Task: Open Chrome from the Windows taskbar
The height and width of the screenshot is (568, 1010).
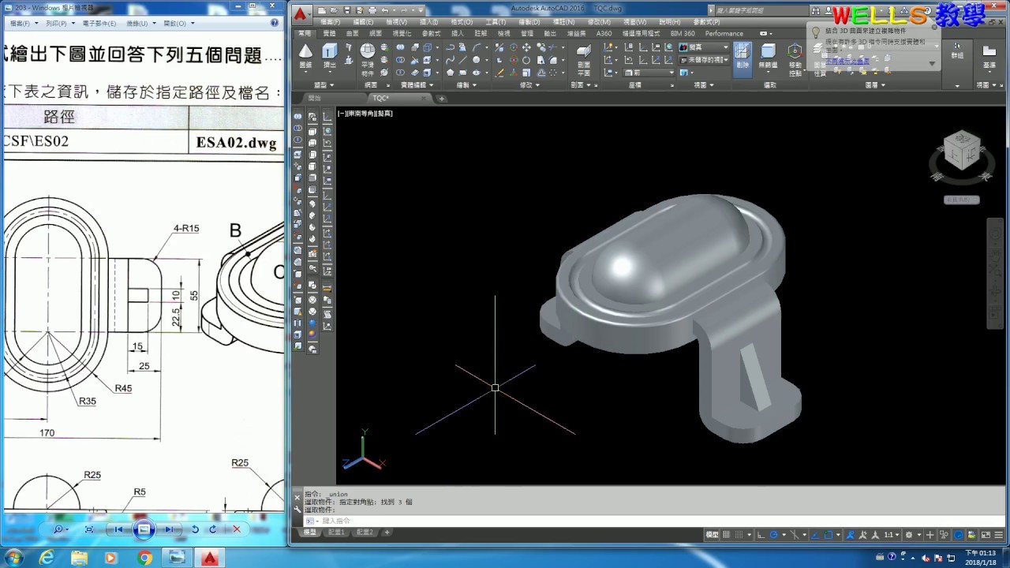Action: (144, 558)
